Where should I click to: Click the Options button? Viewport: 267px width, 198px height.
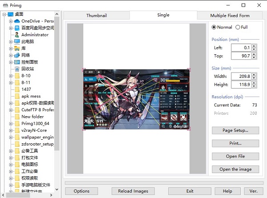coord(81,191)
